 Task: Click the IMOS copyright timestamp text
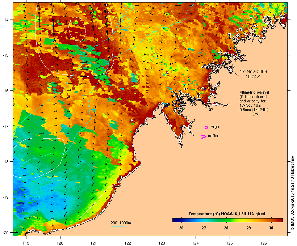coord(292,193)
